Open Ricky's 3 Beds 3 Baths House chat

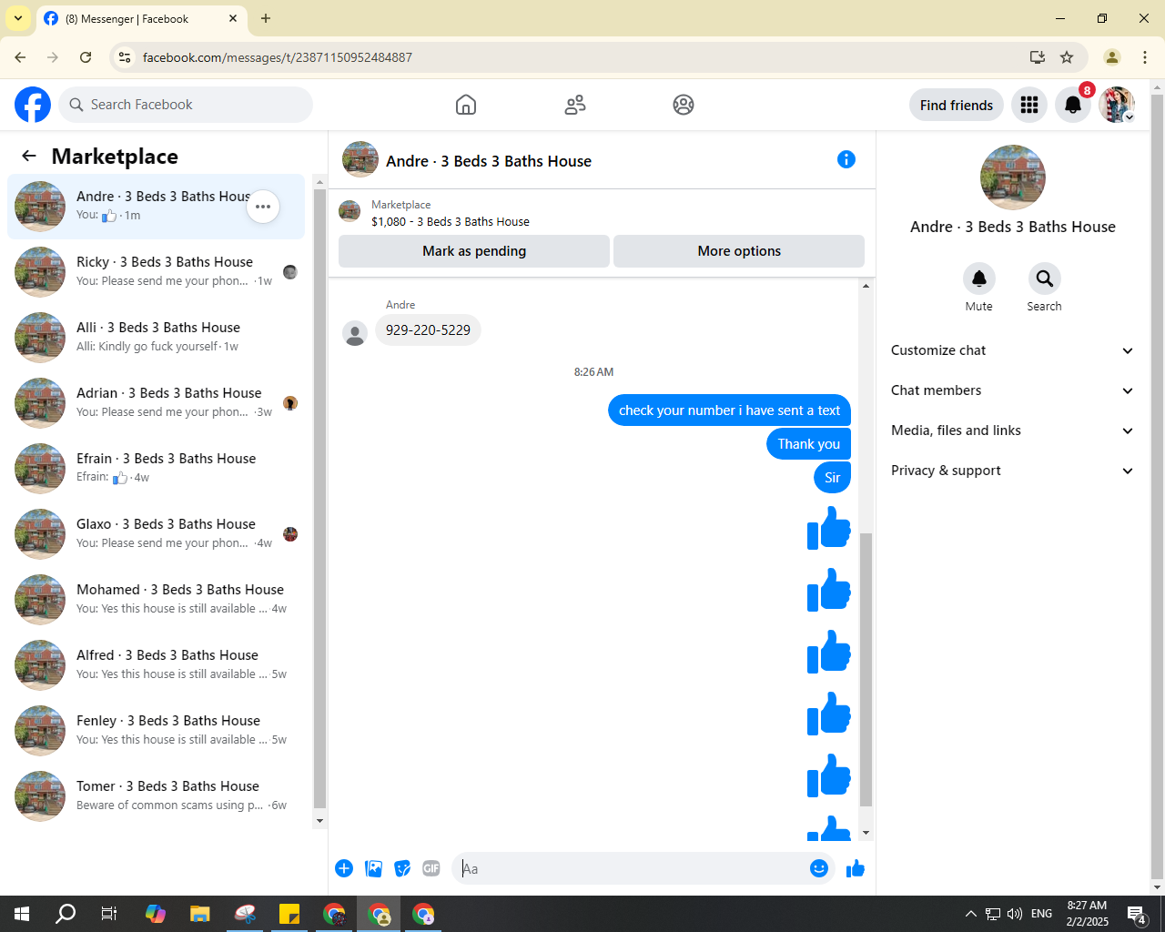point(157,272)
